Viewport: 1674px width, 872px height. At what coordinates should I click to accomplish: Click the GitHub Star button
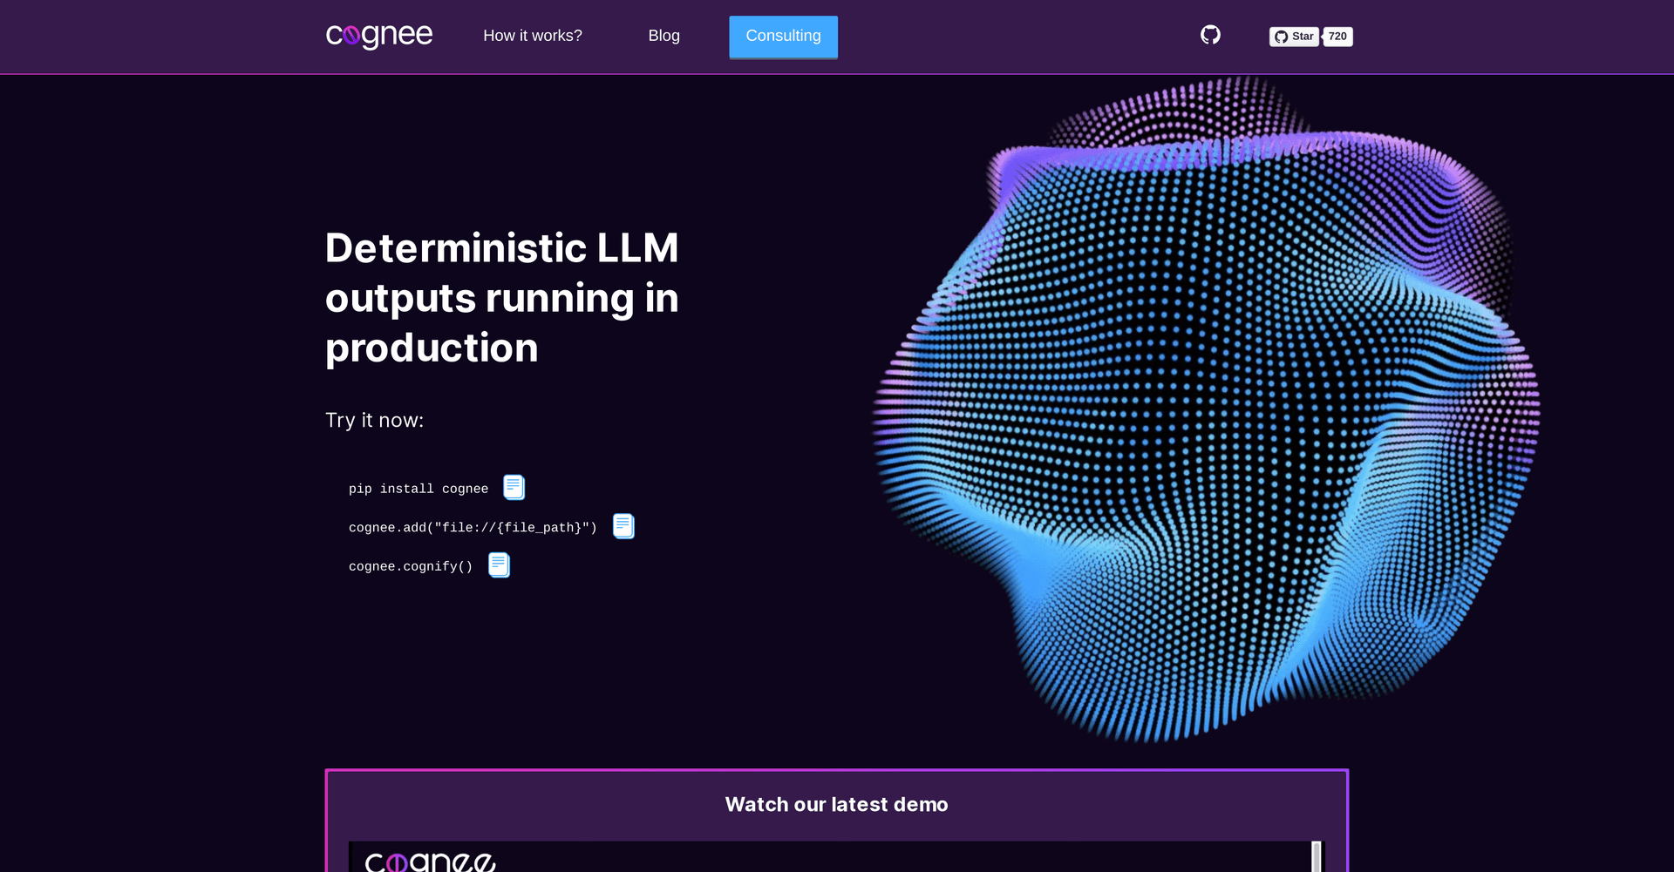(x=1294, y=37)
